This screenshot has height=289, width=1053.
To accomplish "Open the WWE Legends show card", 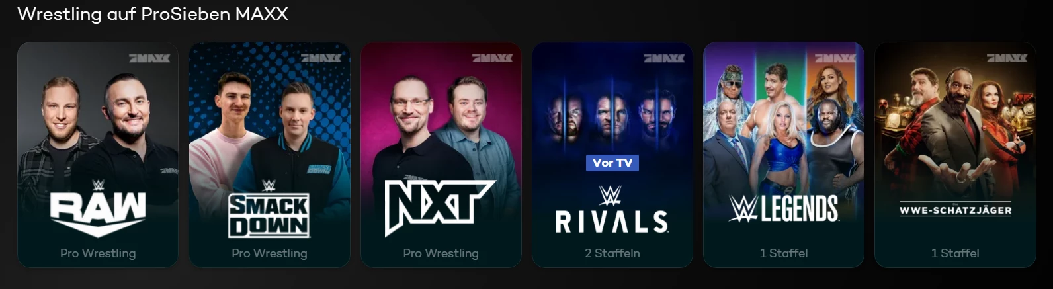I will pos(784,155).
